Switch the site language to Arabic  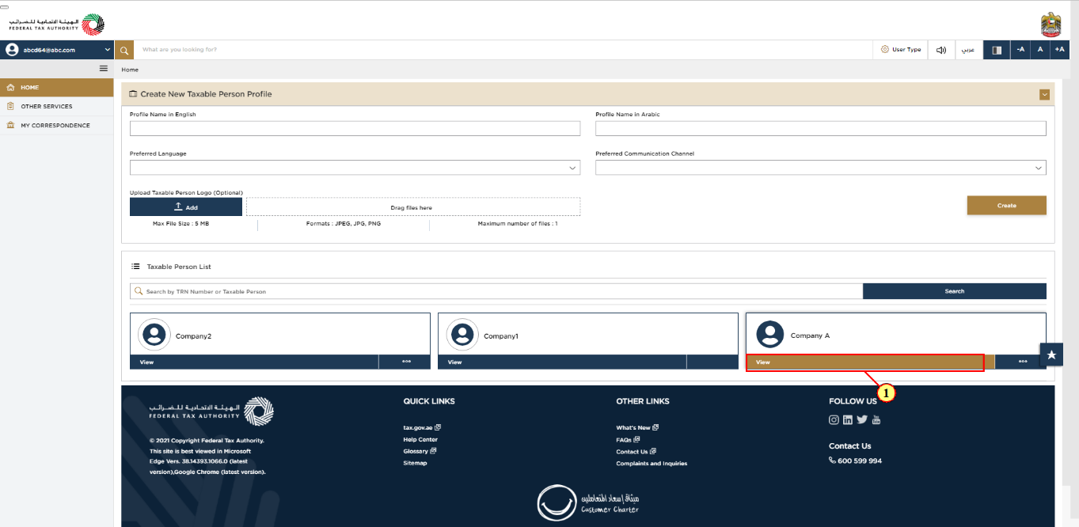coord(968,50)
